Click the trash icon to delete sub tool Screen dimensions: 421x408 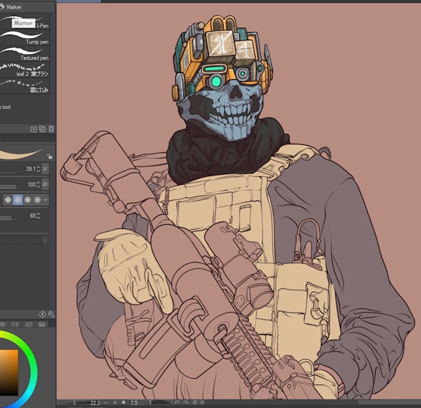point(51,129)
